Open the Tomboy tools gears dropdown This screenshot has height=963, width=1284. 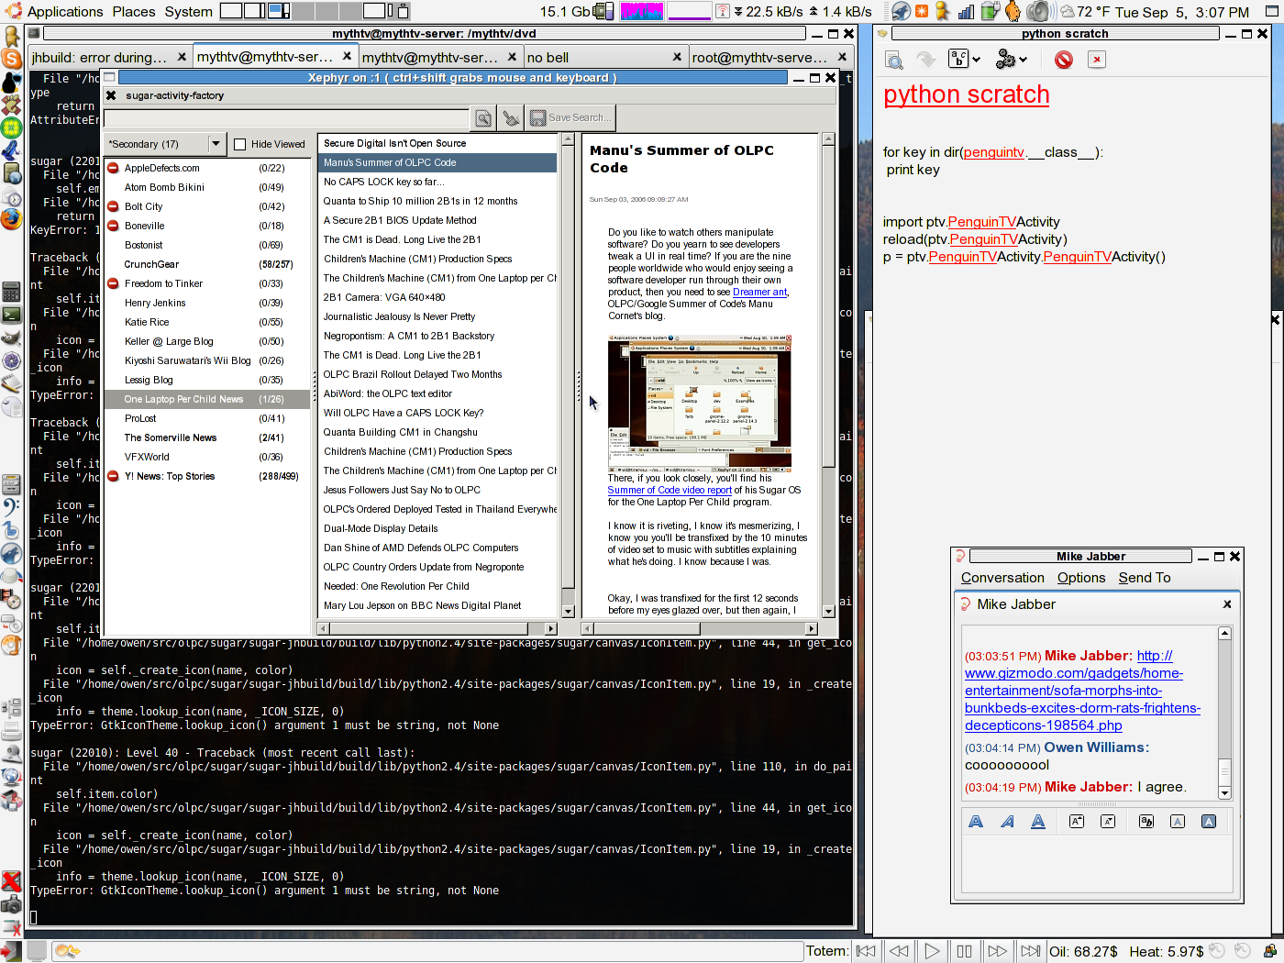point(1012,60)
